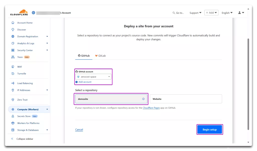Click the Begin setup button
Viewport: 257px width, 151px height.
pyautogui.click(x=210, y=129)
